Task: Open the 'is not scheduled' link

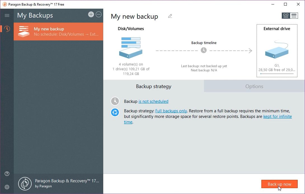Action: point(153,101)
